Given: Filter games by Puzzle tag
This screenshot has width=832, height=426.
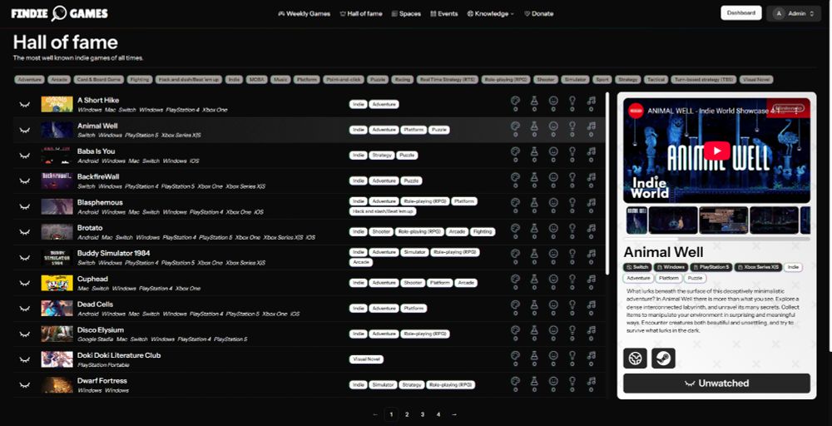Looking at the screenshot, I should pyautogui.click(x=377, y=80).
